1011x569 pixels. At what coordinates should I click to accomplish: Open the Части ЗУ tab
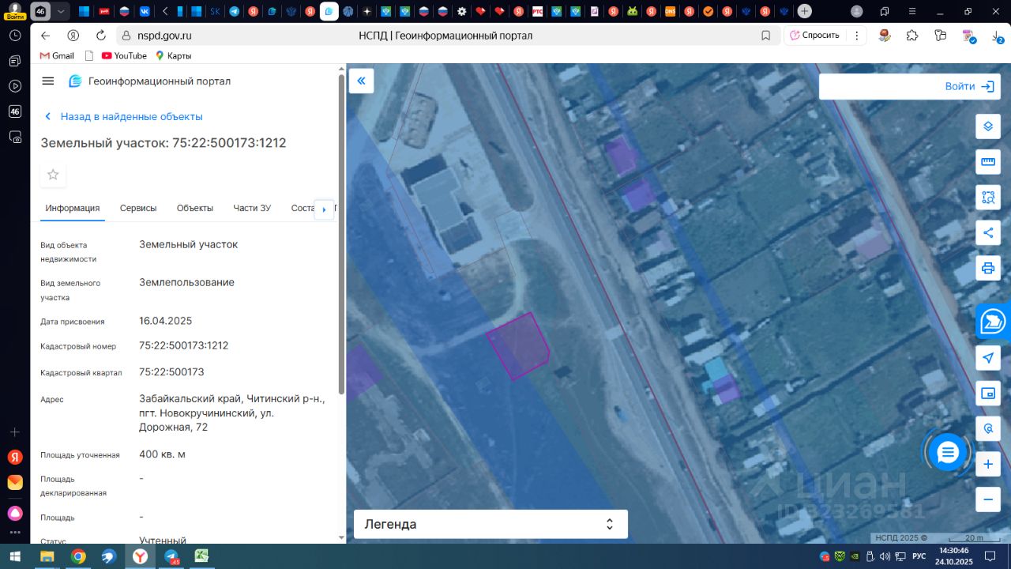(252, 208)
